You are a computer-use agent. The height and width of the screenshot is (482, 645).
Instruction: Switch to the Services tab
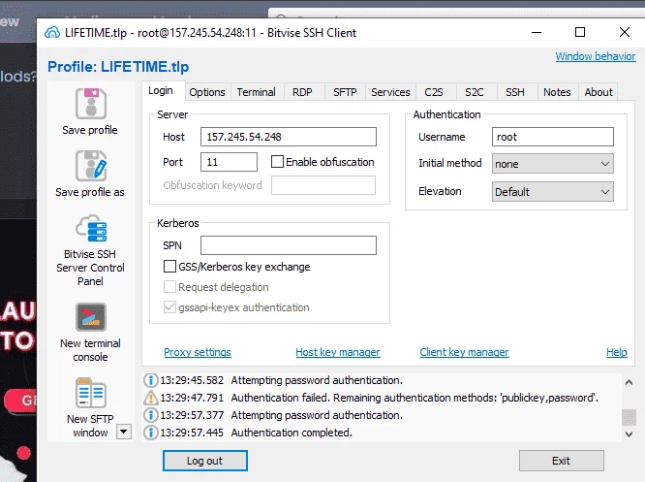coord(390,92)
